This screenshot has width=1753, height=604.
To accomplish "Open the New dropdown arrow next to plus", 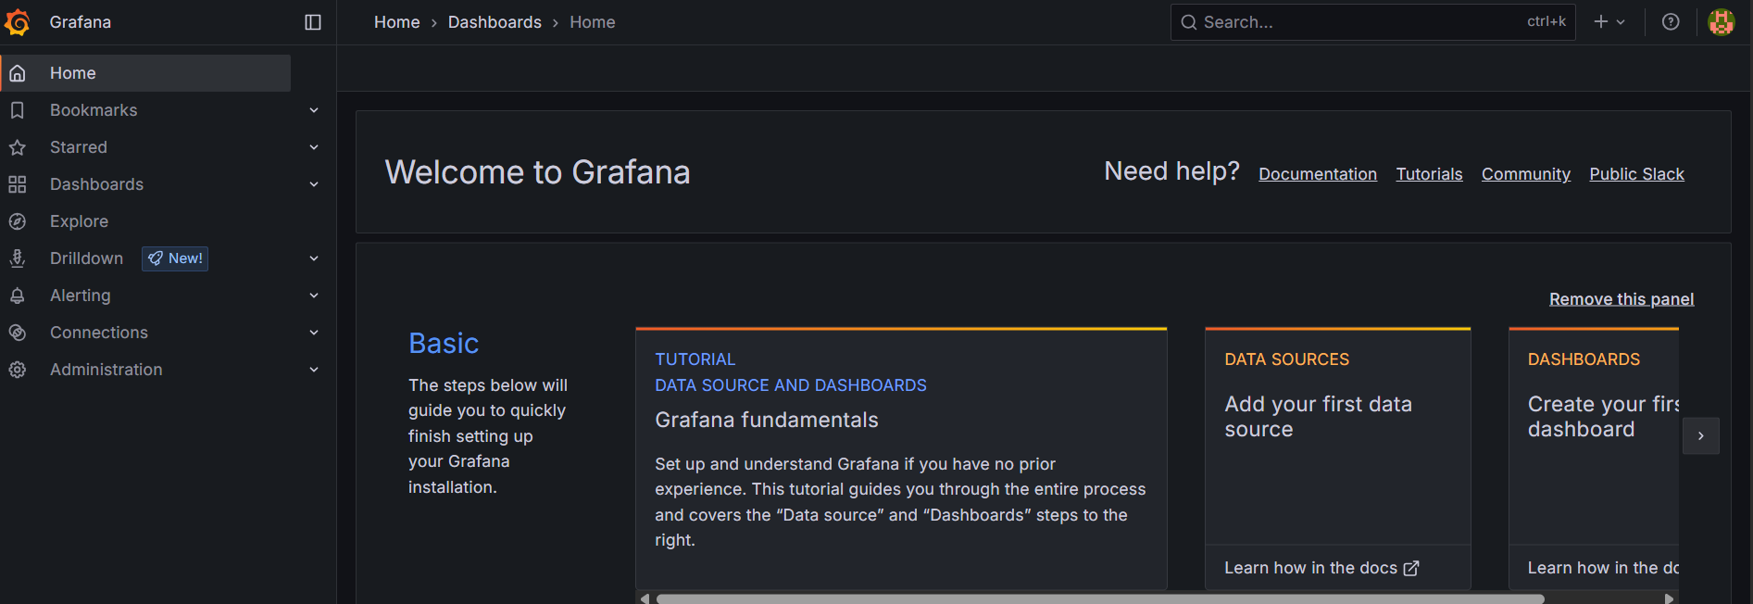I will tap(1621, 22).
